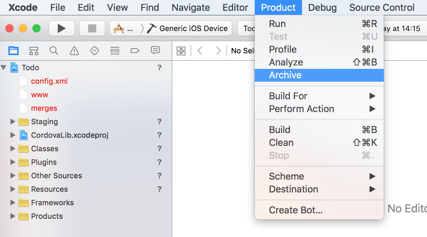Open the Perform Action submenu

coord(319,109)
